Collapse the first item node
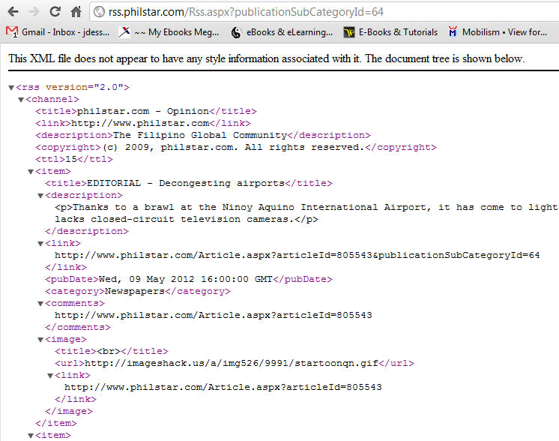 point(31,172)
